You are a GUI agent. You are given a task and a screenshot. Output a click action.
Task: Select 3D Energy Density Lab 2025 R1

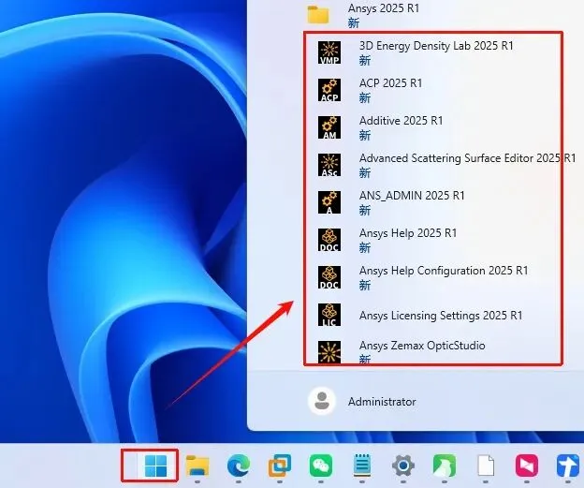[x=436, y=46]
